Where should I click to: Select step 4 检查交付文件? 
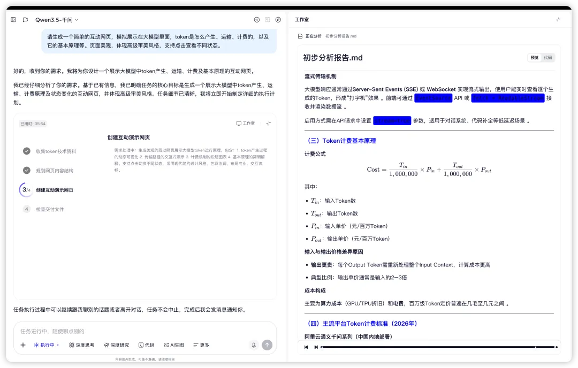(x=50, y=209)
